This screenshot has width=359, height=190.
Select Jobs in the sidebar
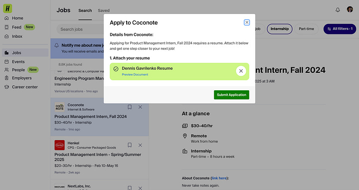point(25,53)
